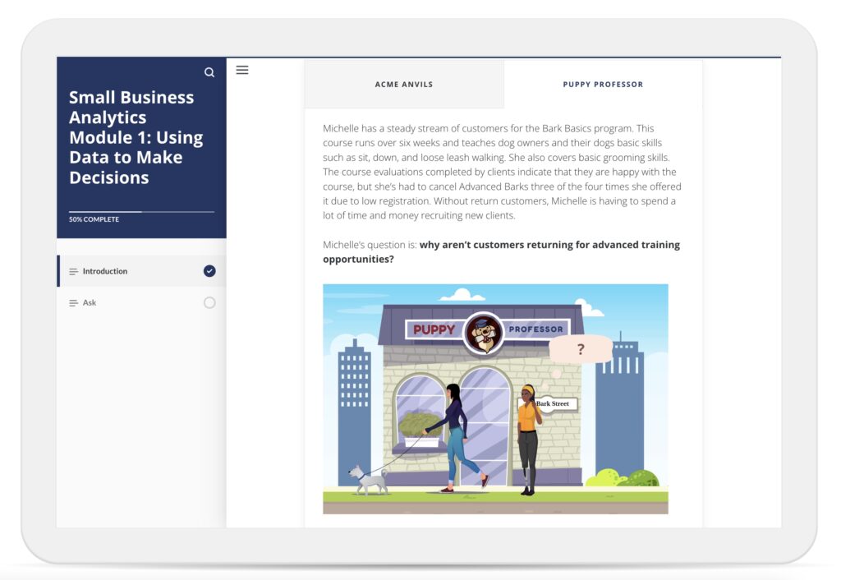Click the 50% Complete label
Image resolution: width=841 pixels, height=580 pixels.
pos(94,219)
